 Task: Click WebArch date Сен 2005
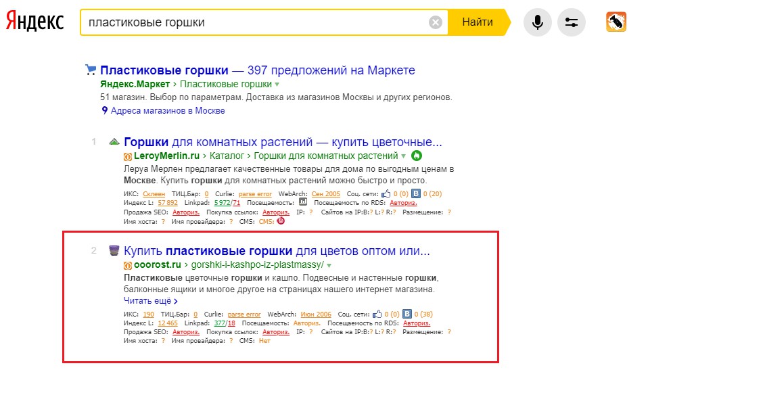326,194
